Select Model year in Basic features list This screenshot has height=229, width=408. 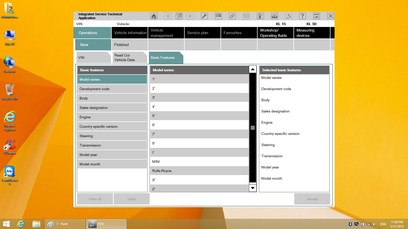point(112,155)
